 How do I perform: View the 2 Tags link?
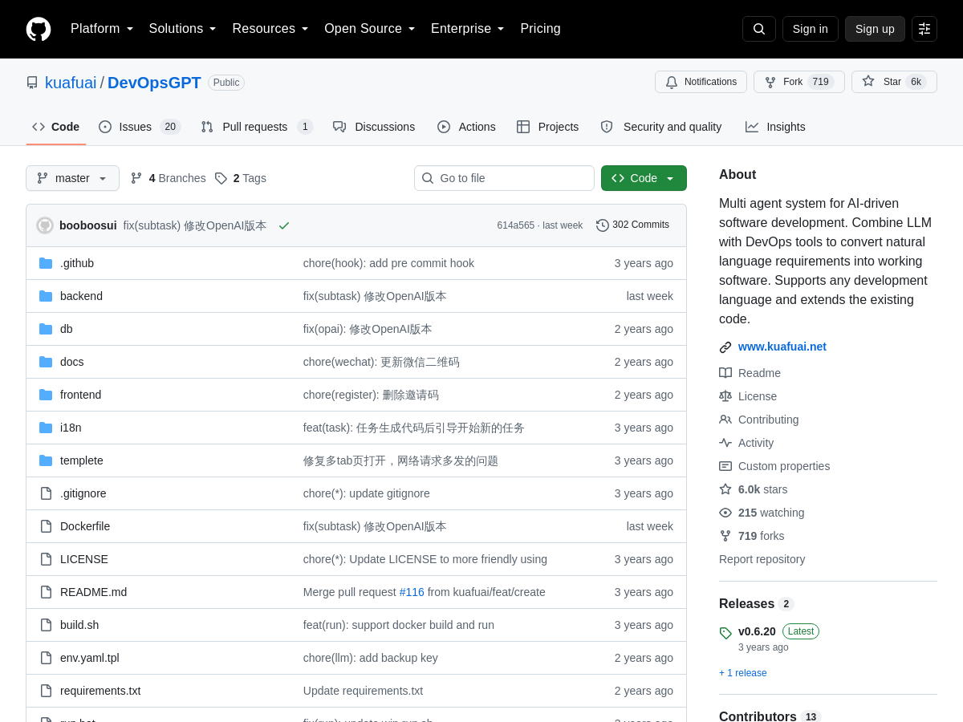pyautogui.click(x=241, y=178)
